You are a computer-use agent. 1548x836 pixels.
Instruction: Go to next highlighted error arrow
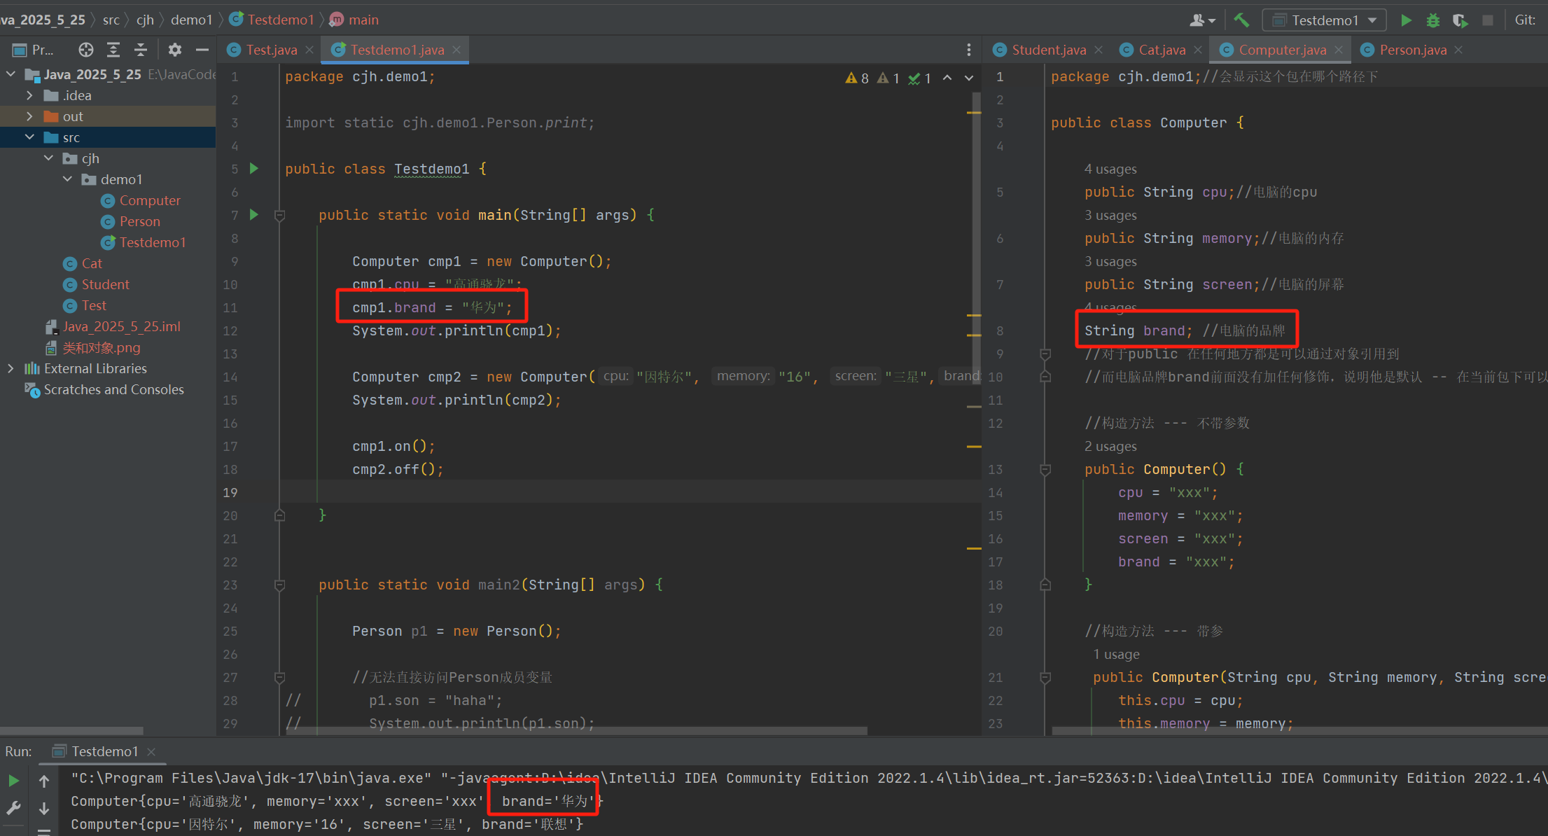(x=969, y=78)
